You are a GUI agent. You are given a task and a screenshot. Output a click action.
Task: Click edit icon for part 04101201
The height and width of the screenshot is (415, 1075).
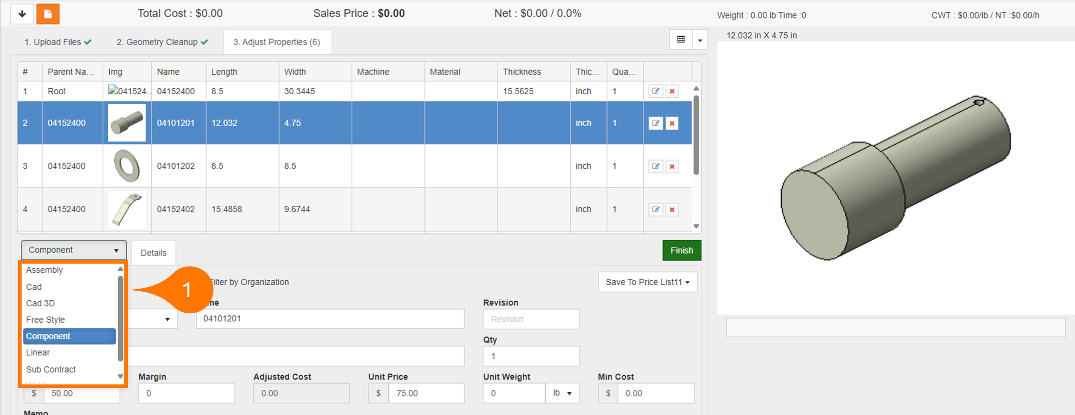tap(656, 123)
